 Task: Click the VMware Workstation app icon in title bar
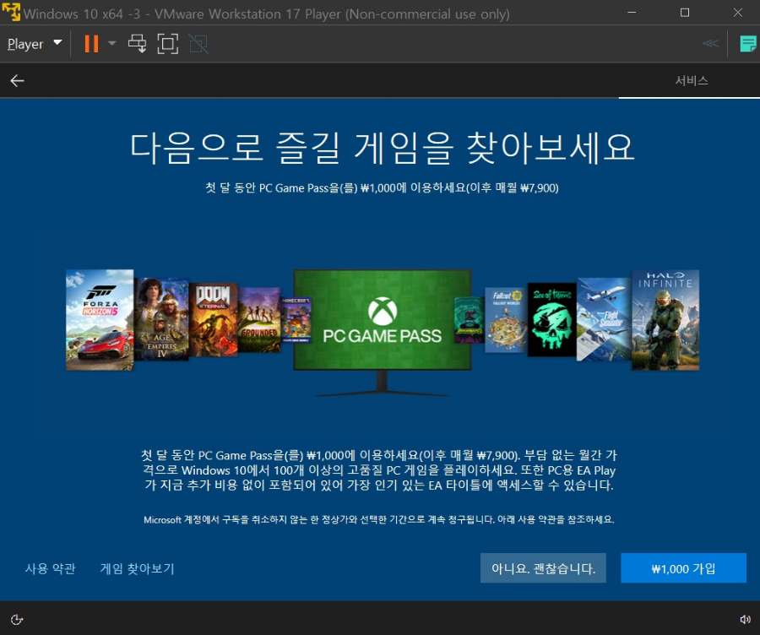click(x=11, y=12)
